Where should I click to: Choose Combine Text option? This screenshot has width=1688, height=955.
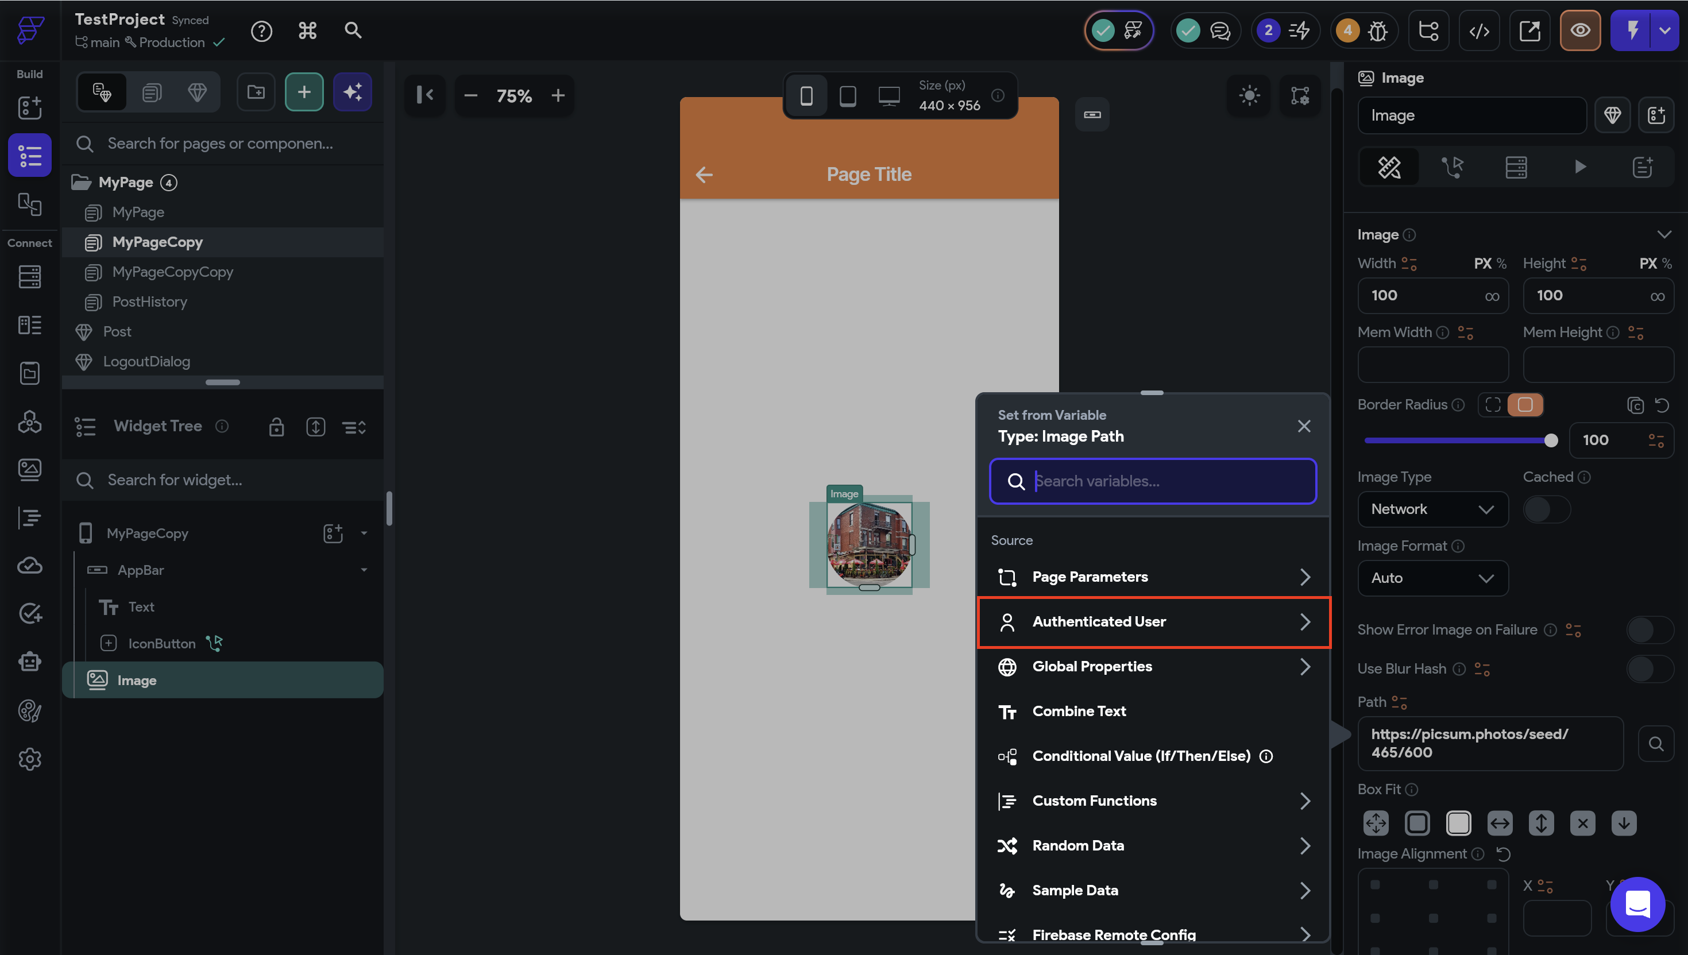coord(1079,711)
